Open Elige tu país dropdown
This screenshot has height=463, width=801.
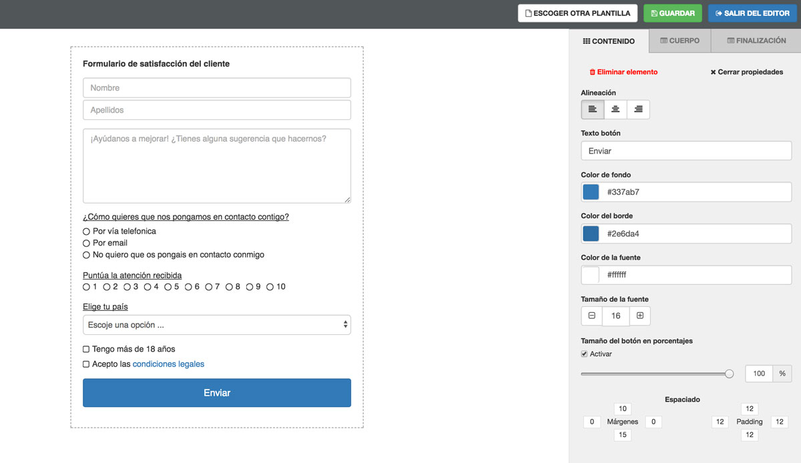click(217, 325)
